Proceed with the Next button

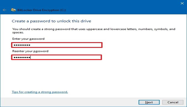[x=149, y=102]
